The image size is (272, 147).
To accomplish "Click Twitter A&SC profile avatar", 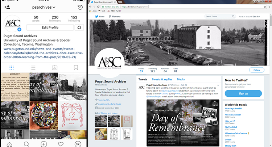I will [x=109, y=63].
